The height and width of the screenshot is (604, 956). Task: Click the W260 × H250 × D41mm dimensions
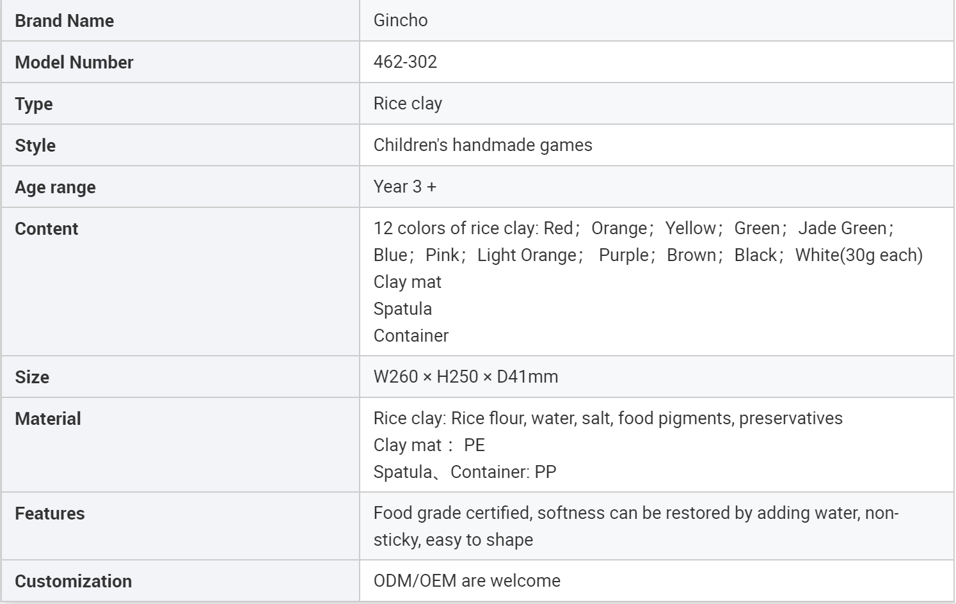point(465,377)
